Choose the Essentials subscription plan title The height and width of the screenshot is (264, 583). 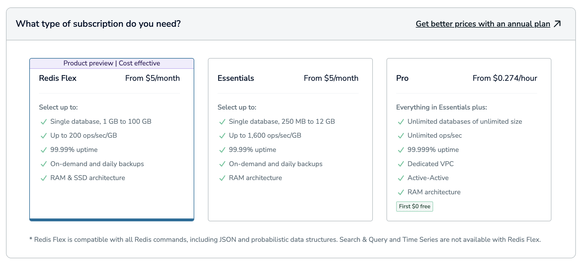coord(236,78)
